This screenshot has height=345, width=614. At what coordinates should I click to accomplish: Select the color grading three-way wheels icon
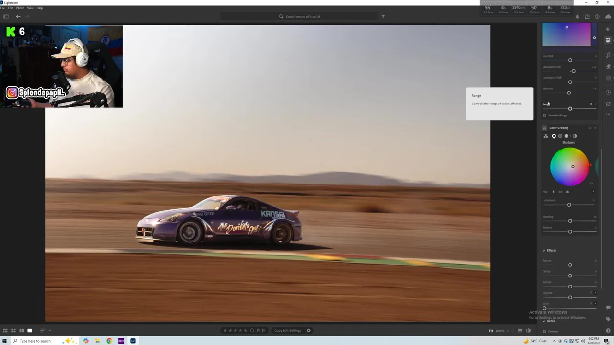pyautogui.click(x=546, y=136)
